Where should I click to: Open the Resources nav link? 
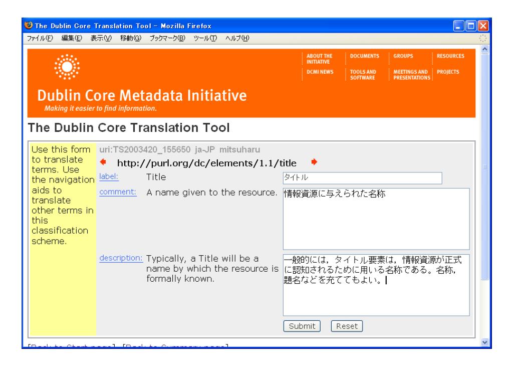[x=450, y=56]
